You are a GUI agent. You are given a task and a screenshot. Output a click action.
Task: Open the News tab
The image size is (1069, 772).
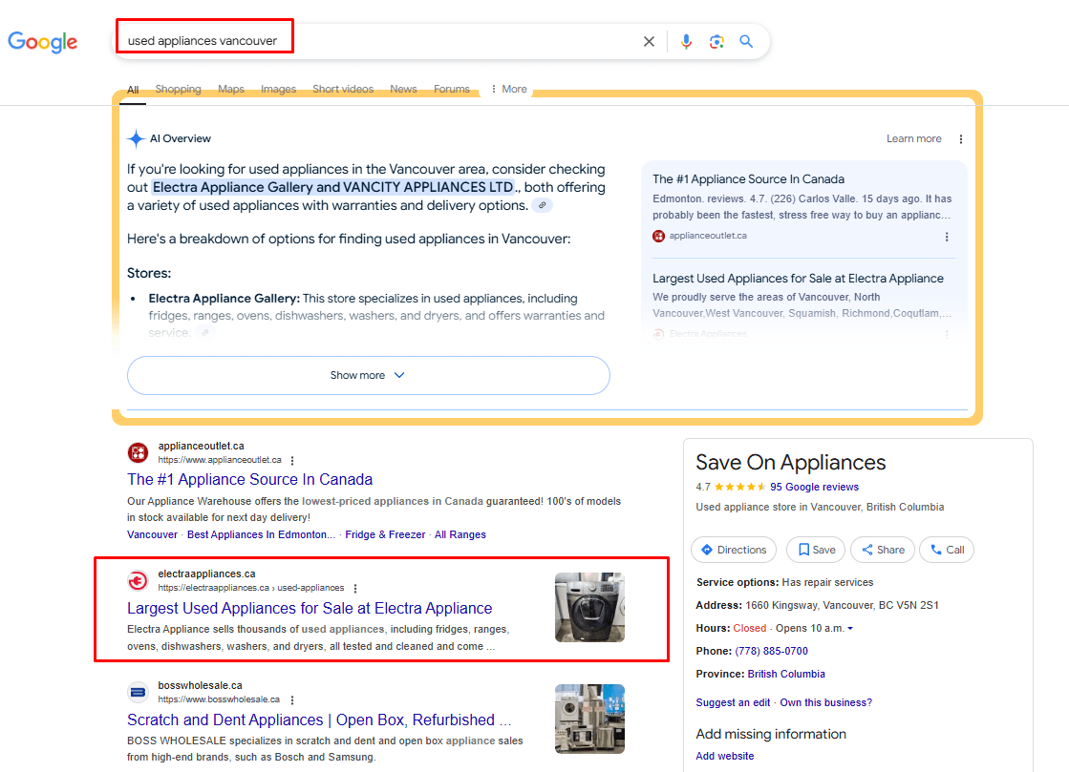pos(403,89)
